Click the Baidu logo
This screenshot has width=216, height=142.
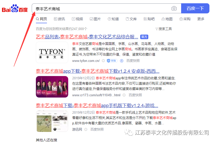tap(15, 8)
